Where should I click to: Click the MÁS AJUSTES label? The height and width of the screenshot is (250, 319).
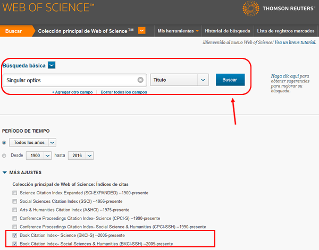coord(26,173)
